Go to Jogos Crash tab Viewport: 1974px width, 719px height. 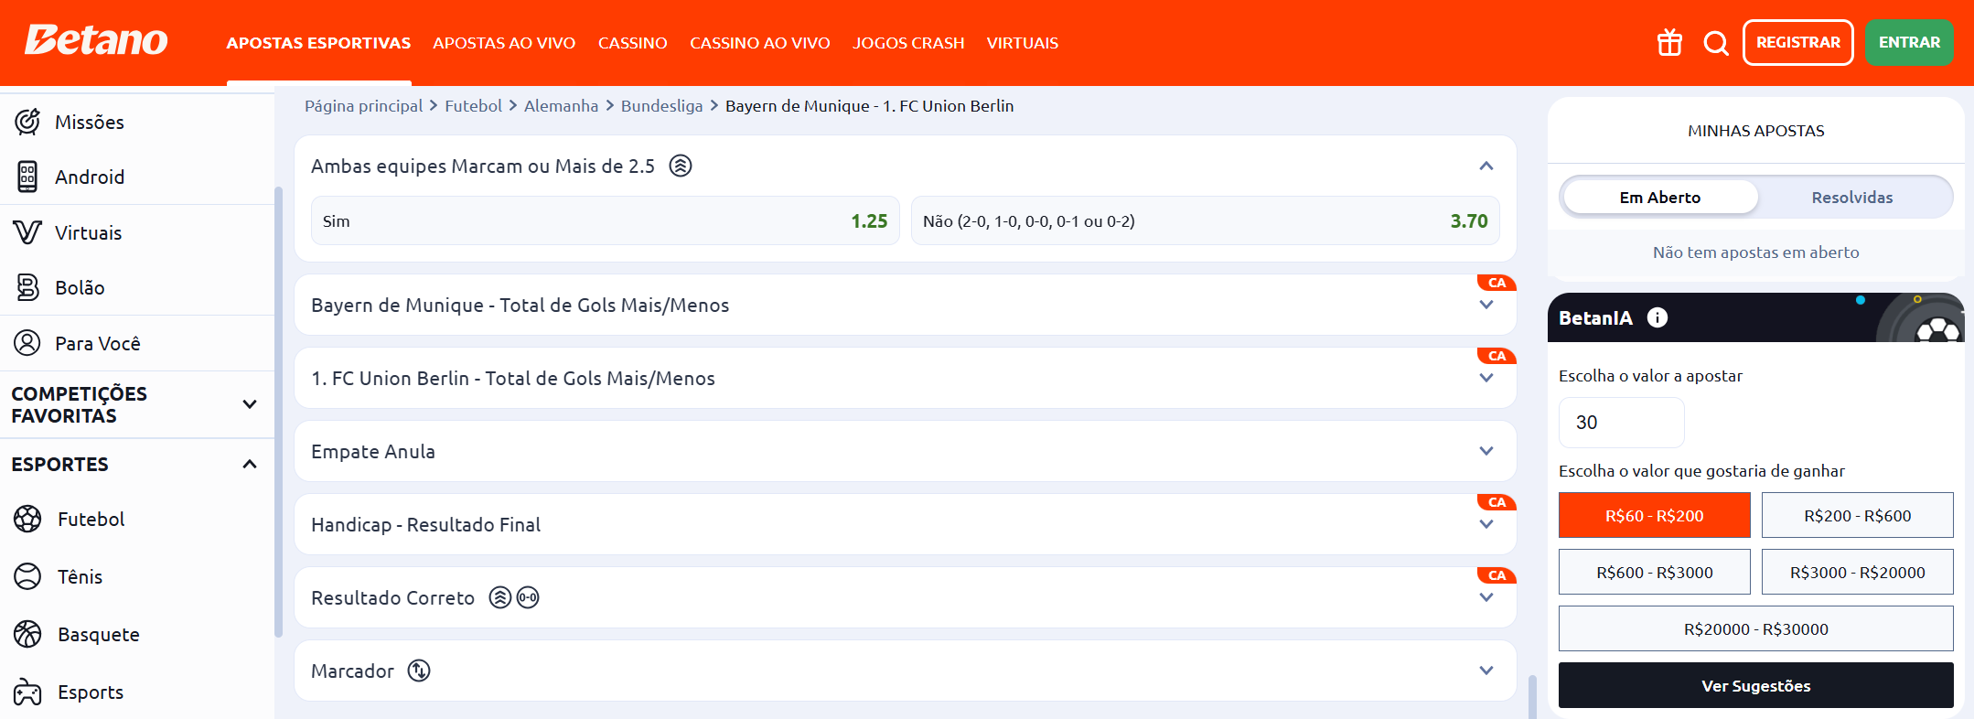907,43
